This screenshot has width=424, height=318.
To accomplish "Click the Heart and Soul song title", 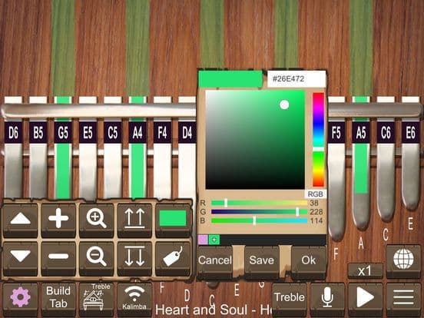I will [213, 310].
